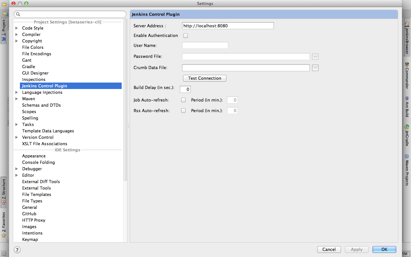
Task: Open the 2: Favorites tool window tab
Action: pos(4,225)
